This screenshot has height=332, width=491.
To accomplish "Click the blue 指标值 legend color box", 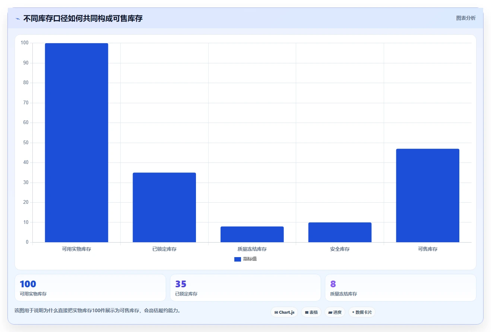I will point(238,259).
